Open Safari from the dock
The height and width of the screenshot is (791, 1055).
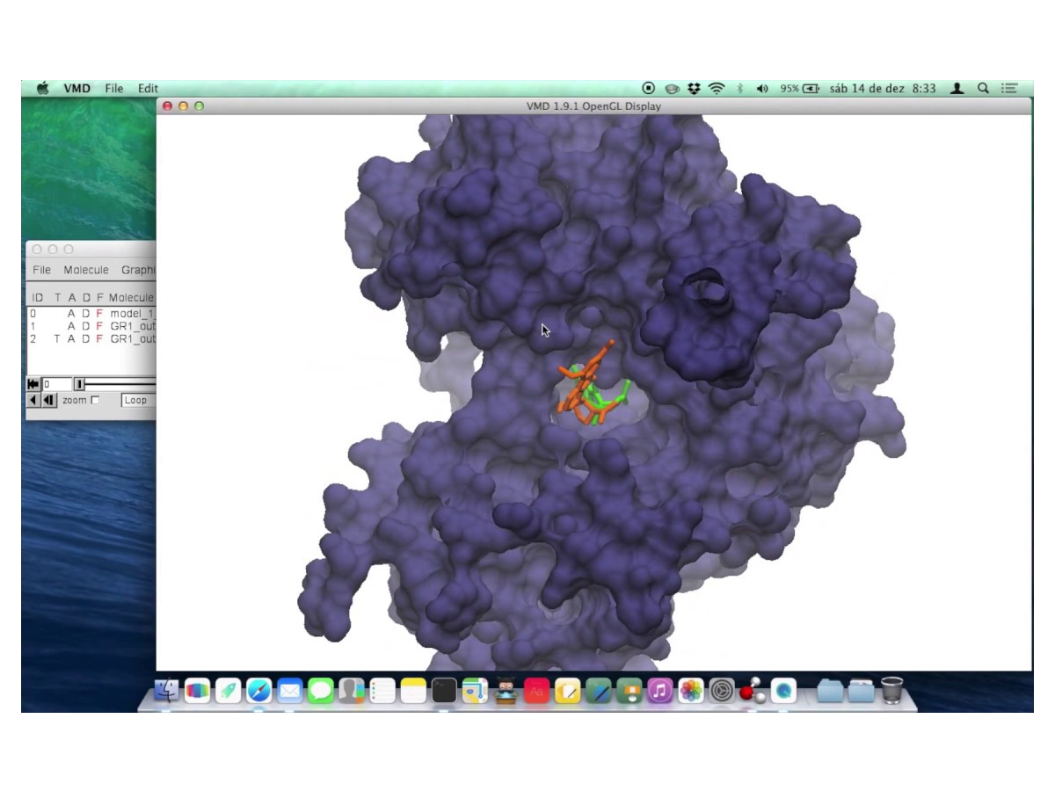258,691
